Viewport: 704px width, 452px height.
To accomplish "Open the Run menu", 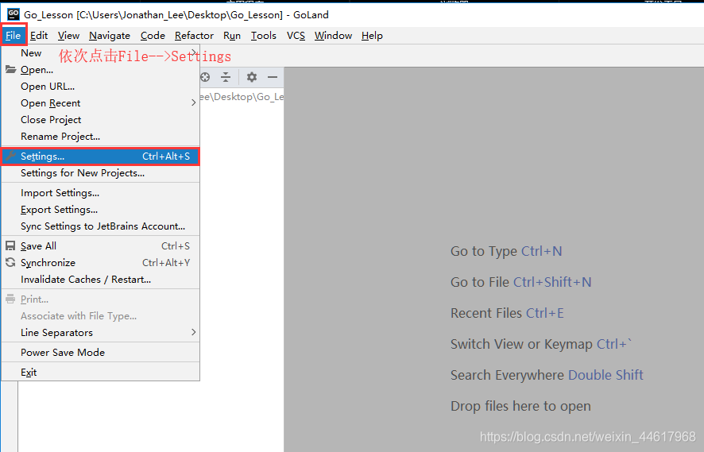I will pyautogui.click(x=232, y=36).
